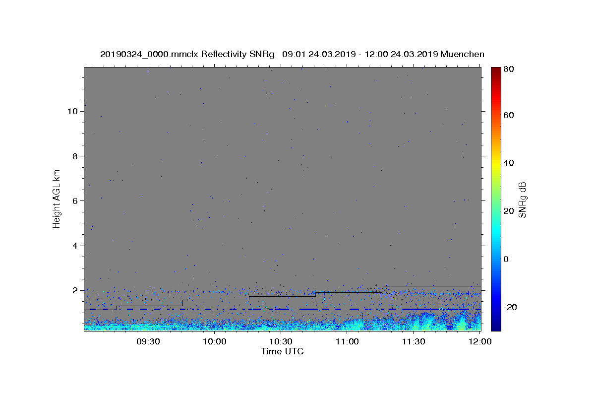Click the plot title text '20190324_0000.mmclx Reflectivity SNRg'
Screen dimensions: 595x397
pyautogui.click(x=187, y=54)
